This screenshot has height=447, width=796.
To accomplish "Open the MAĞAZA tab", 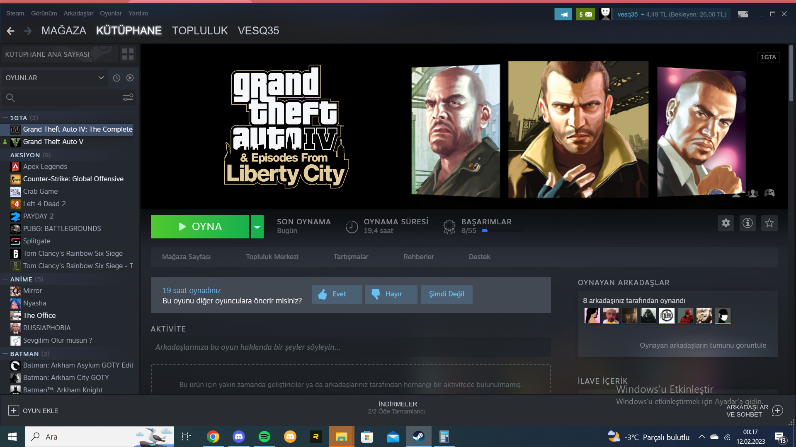I will pyautogui.click(x=64, y=31).
